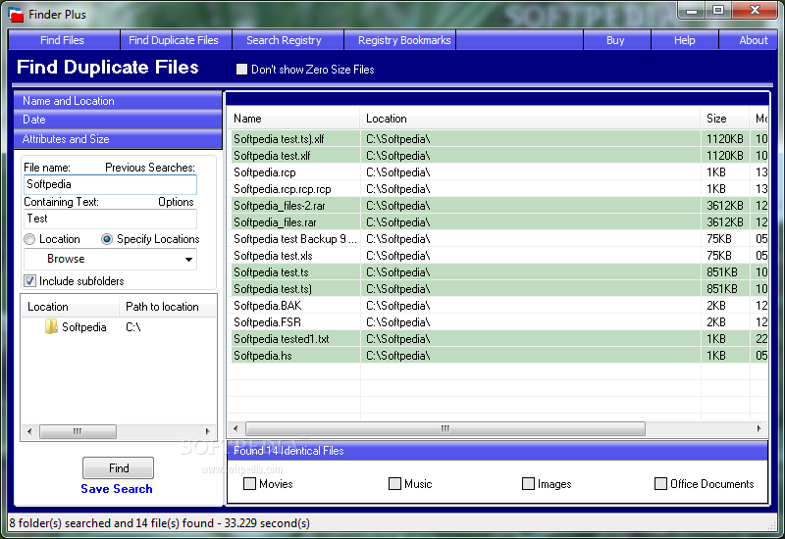
Task: Select Softpedia_files-2.rar row
Action: pos(499,206)
